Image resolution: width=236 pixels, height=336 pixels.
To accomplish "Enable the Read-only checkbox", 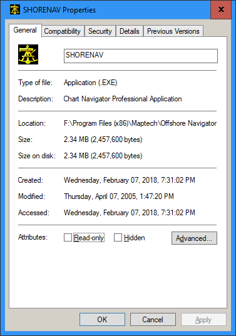I will click(68, 237).
